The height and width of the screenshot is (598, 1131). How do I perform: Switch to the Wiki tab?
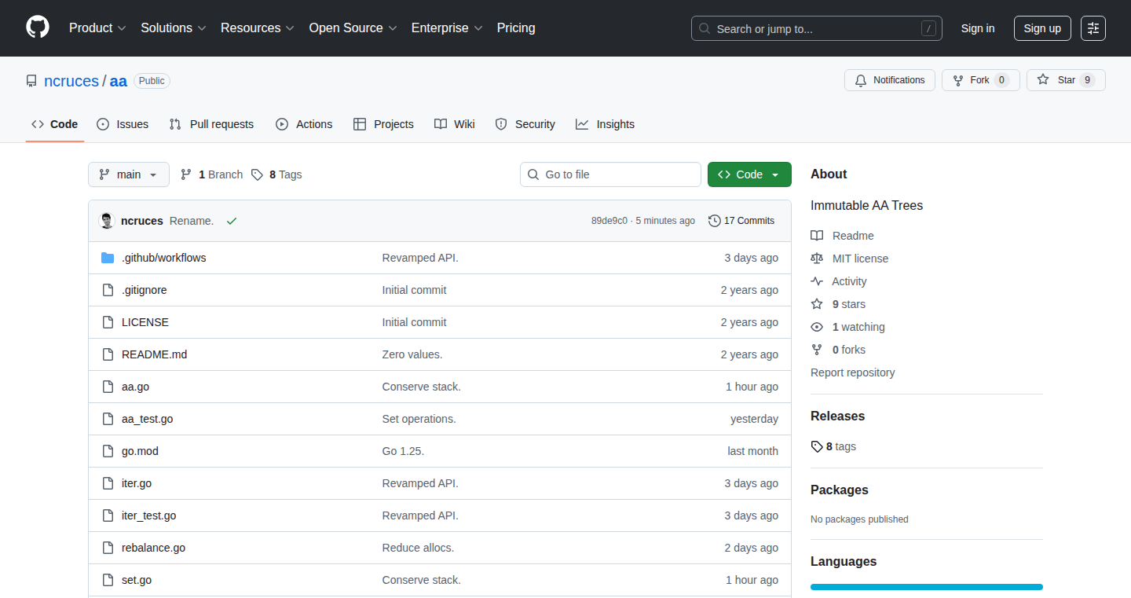455,124
